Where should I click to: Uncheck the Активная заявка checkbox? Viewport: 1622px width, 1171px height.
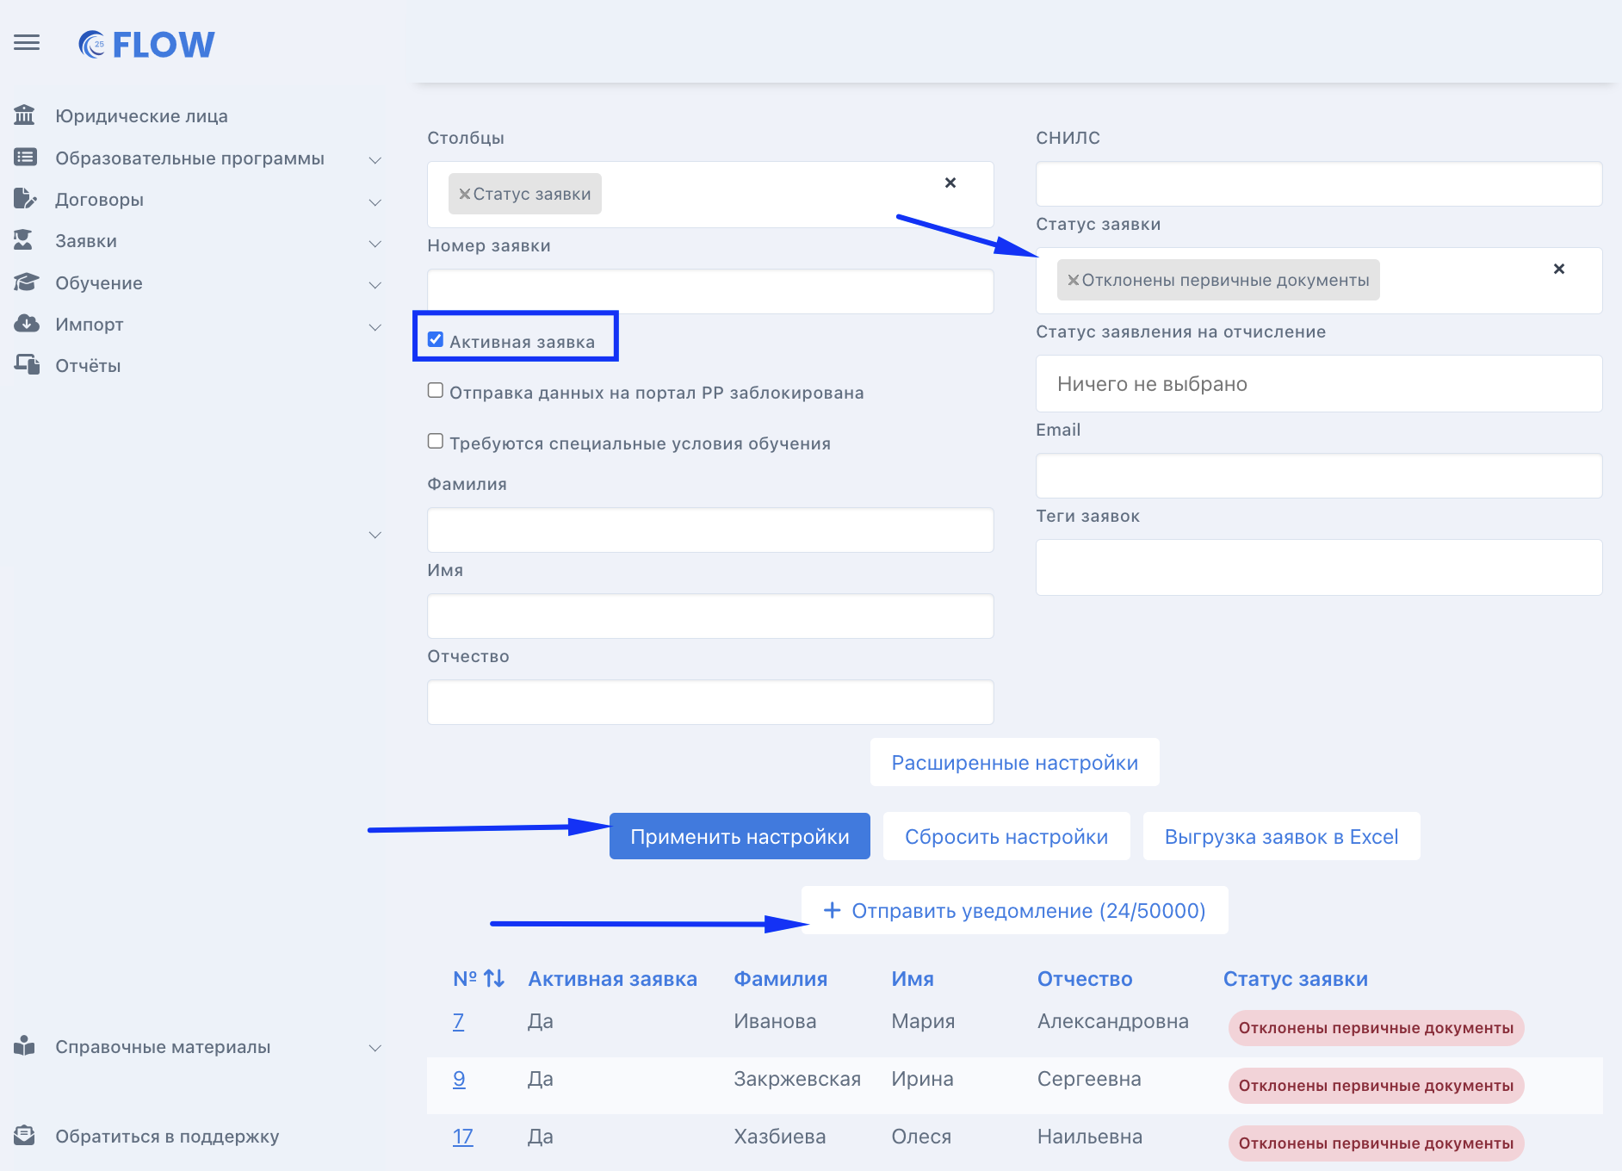click(436, 340)
